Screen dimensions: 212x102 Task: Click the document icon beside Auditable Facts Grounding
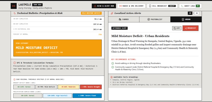[112, 77]
